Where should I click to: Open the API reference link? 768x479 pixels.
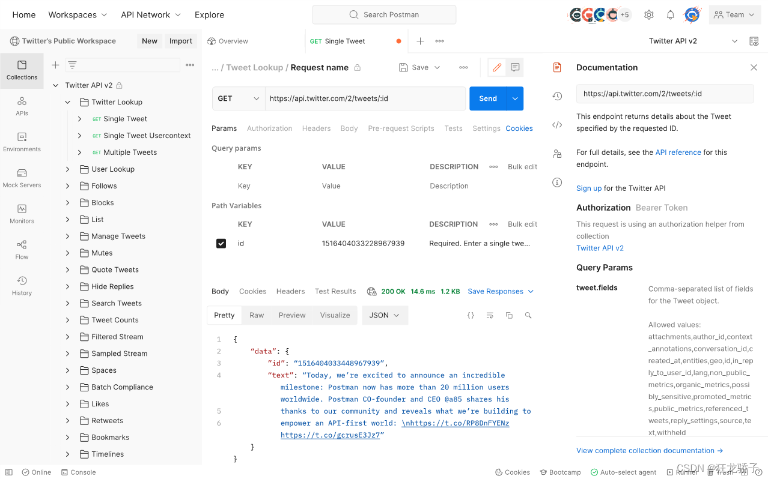pos(678,152)
